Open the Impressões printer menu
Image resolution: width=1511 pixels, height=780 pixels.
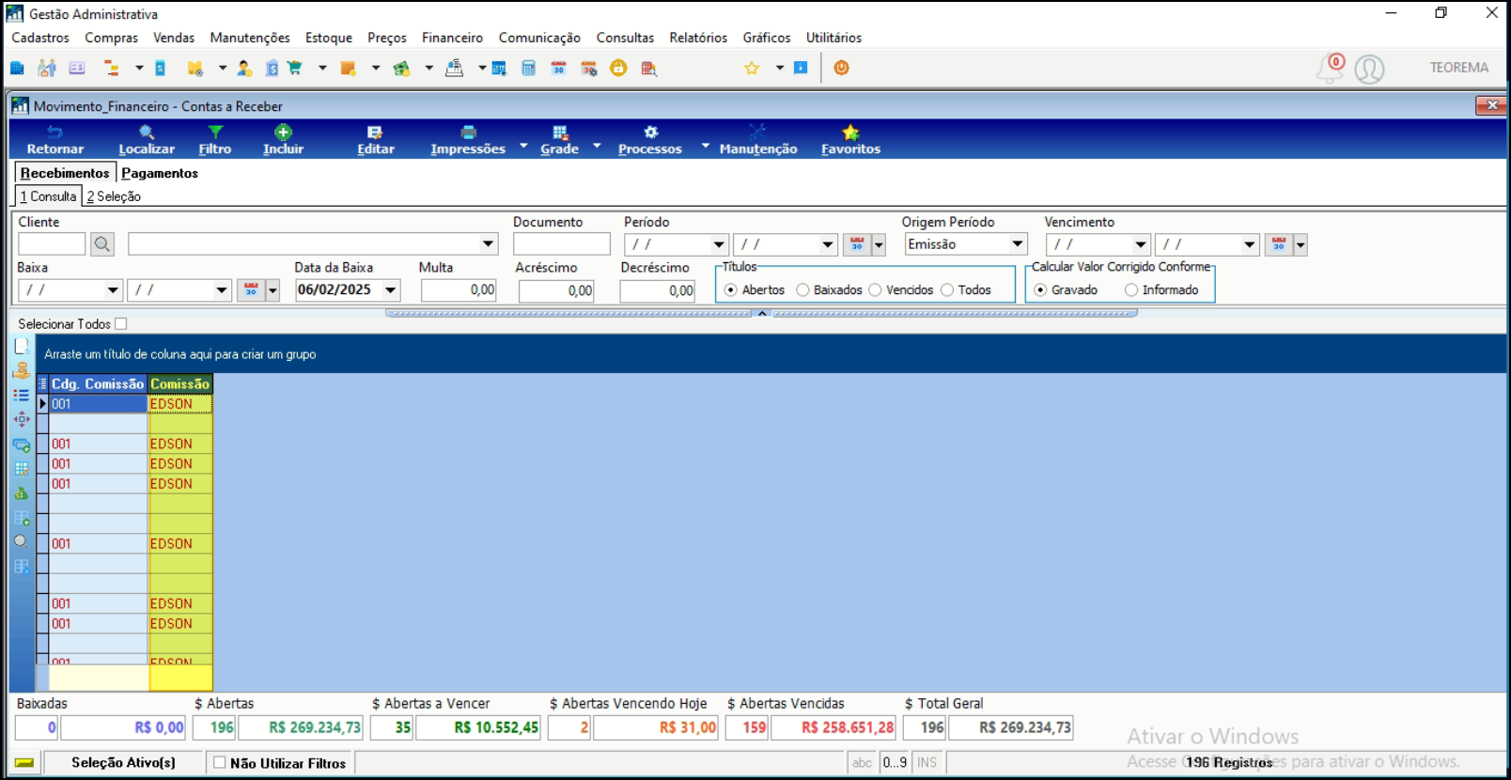click(x=468, y=139)
